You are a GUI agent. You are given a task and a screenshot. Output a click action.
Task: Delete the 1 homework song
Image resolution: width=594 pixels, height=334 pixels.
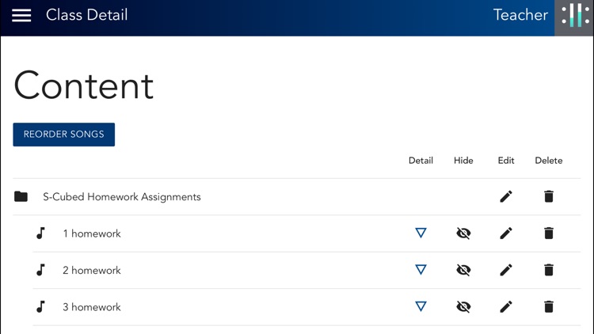[549, 233]
